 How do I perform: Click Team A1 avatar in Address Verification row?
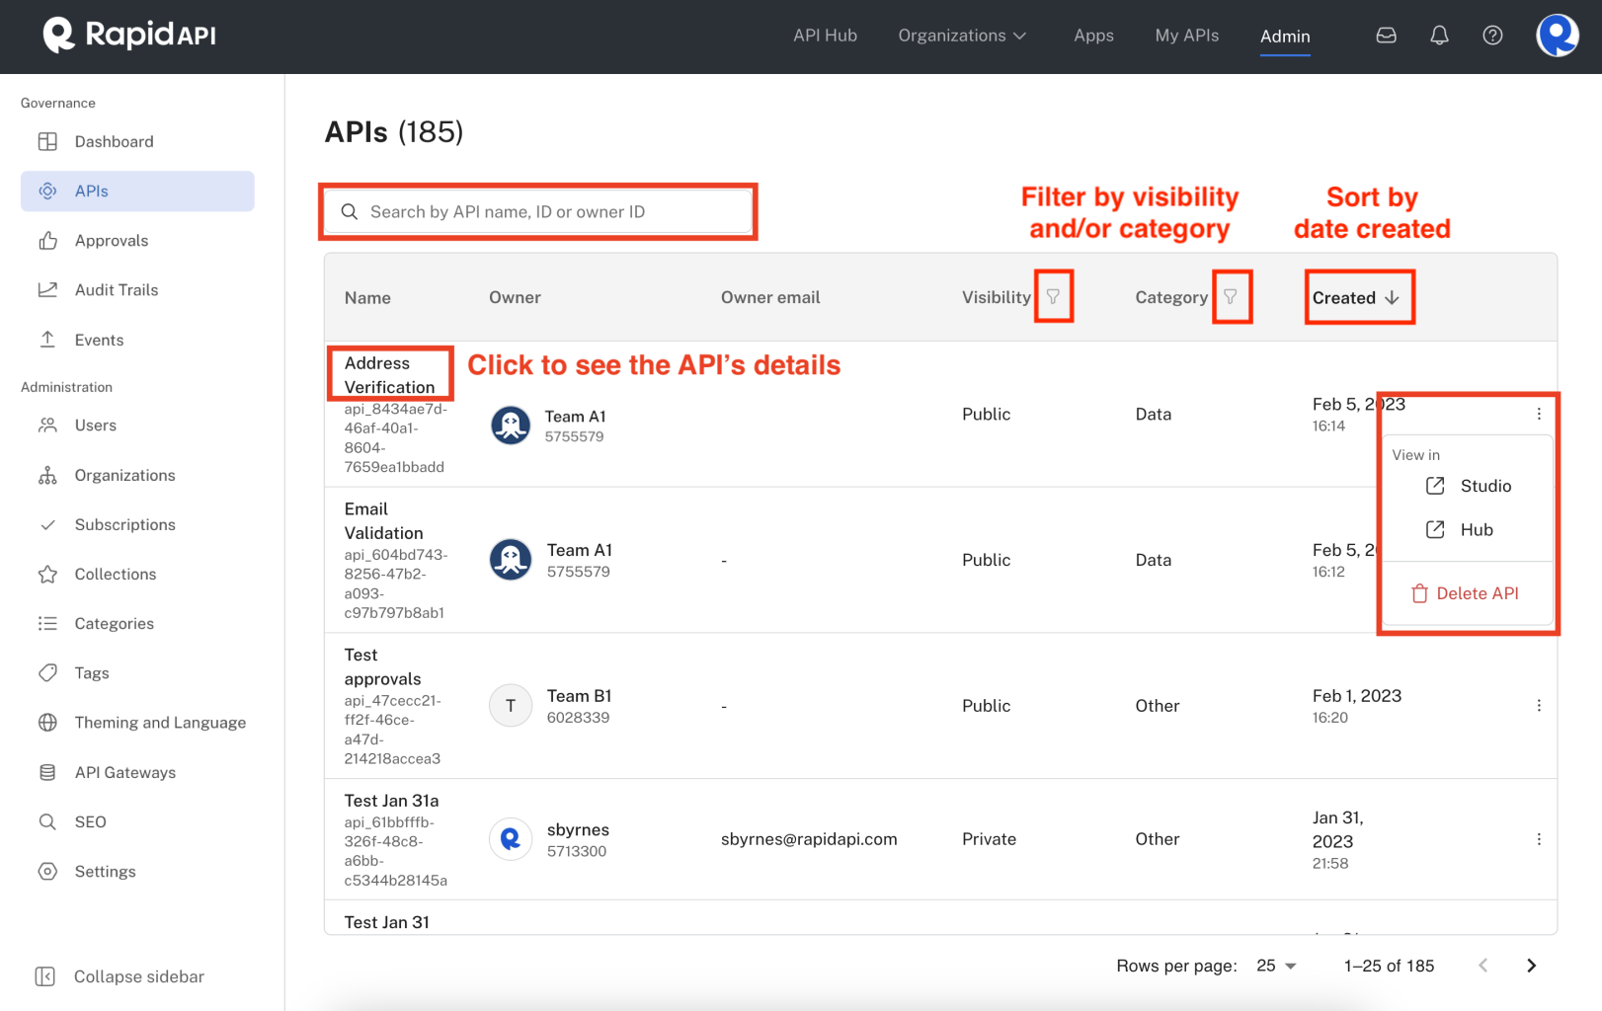(511, 426)
